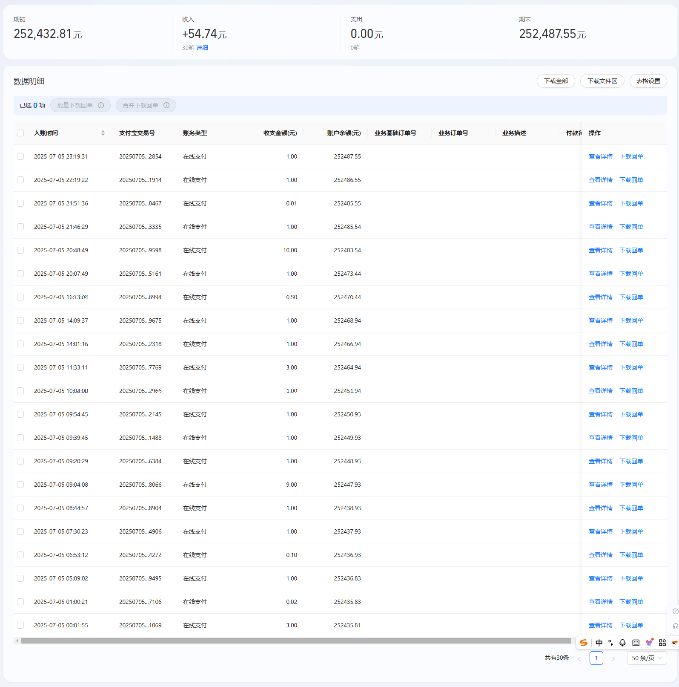Go to next page arrow
Screen dimensions: 679x687
(613, 658)
